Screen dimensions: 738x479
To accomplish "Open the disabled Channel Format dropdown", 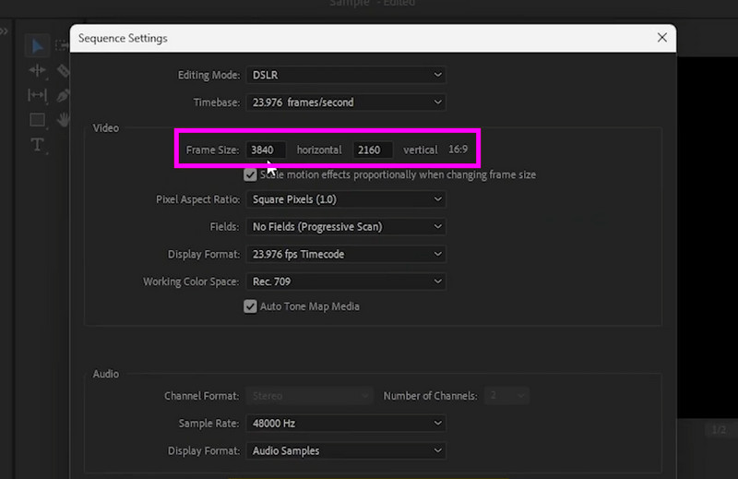I will (x=309, y=396).
